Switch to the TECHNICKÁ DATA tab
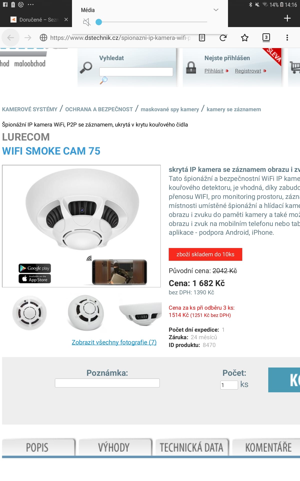This screenshot has height=481, width=300. pyautogui.click(x=191, y=447)
